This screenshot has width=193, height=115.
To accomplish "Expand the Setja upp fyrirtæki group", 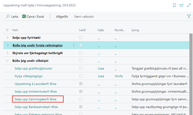I will tap(7, 38).
